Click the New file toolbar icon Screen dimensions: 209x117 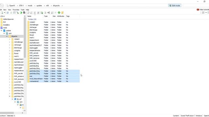tap(2, 13)
